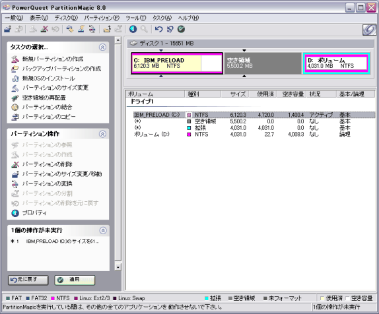The height and width of the screenshot is (314, 379).
Task: Click the Delete partition toolbar icon with red X
Action: pyautogui.click(x=44, y=29)
